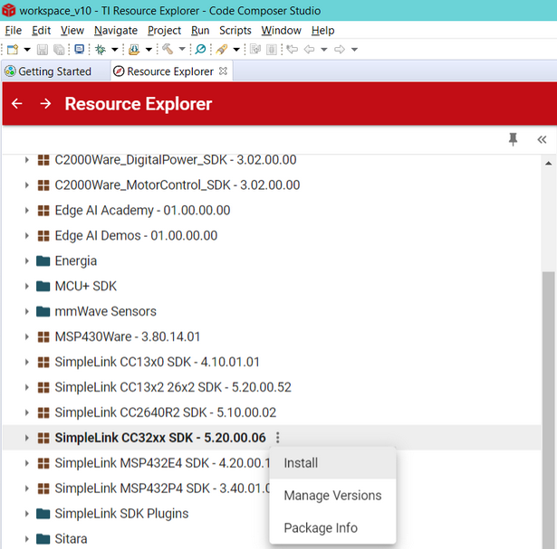Expand SimpleLink CC13x0 SDK node
Image resolution: width=557 pixels, height=549 pixels.
[x=26, y=362]
